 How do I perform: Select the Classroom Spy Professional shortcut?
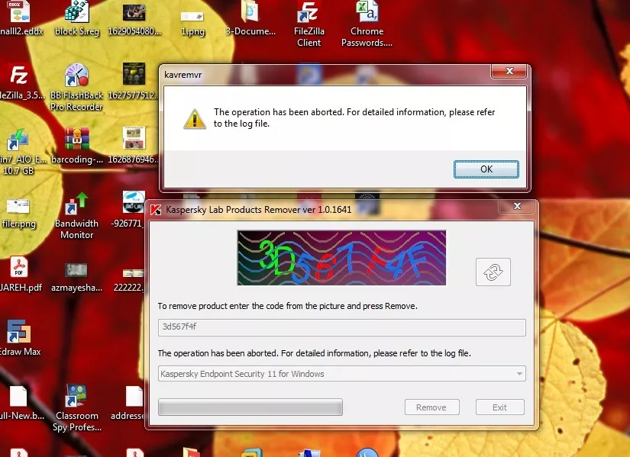pos(76,408)
